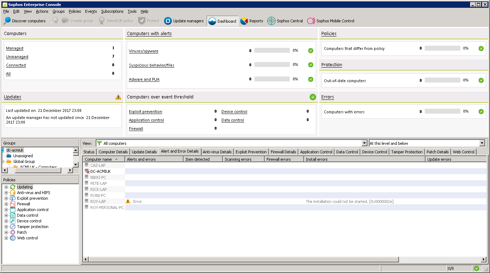Image resolution: width=490 pixels, height=273 pixels.
Task: Click the green check beside Viruses/spyware
Action: (311, 51)
